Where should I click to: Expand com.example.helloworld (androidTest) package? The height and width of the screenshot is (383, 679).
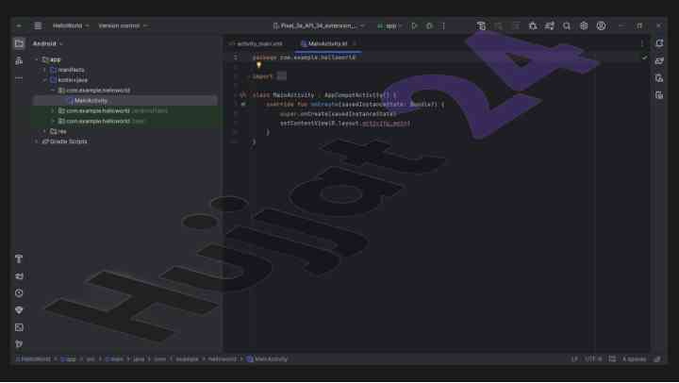coord(53,111)
